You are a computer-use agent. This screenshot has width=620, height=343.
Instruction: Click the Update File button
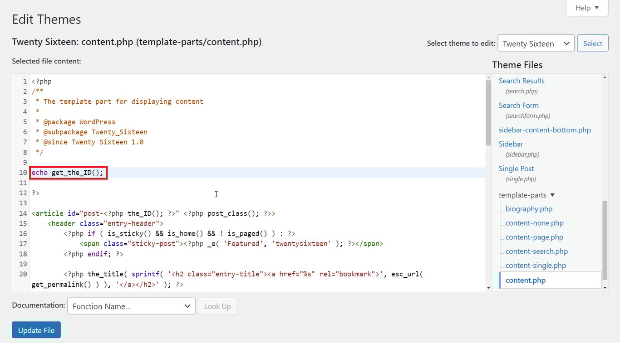pos(36,330)
